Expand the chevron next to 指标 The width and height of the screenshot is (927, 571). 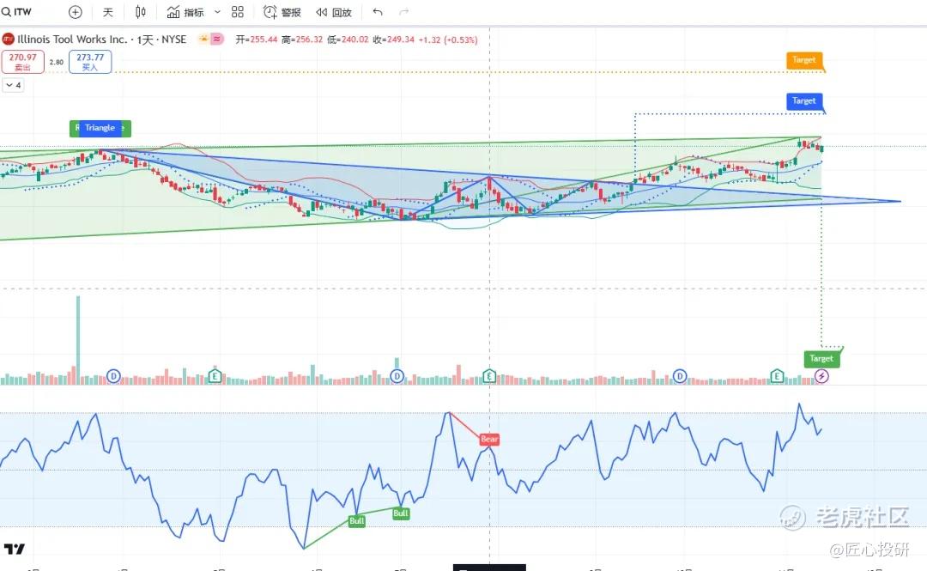217,12
